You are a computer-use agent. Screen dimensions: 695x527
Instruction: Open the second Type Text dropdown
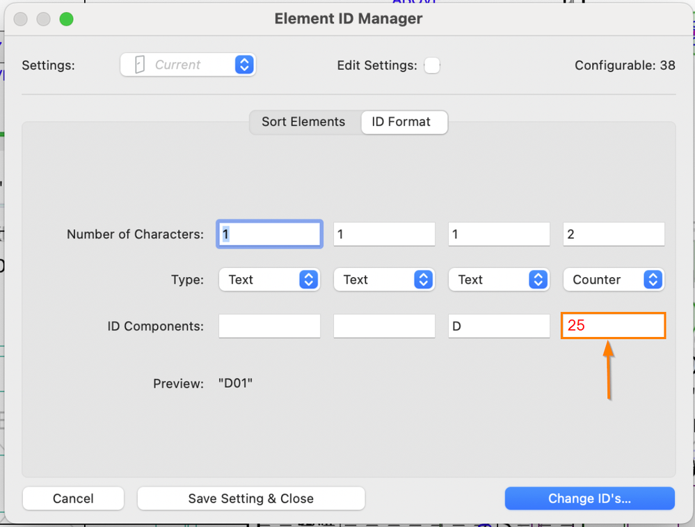[384, 280]
